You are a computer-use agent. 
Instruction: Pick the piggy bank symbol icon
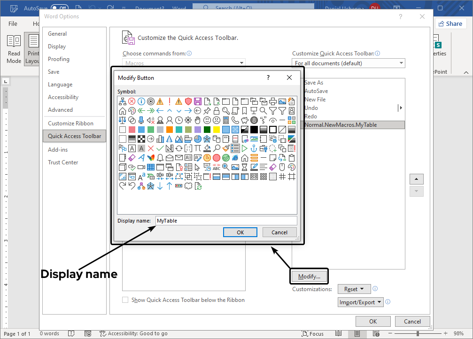click(x=244, y=120)
